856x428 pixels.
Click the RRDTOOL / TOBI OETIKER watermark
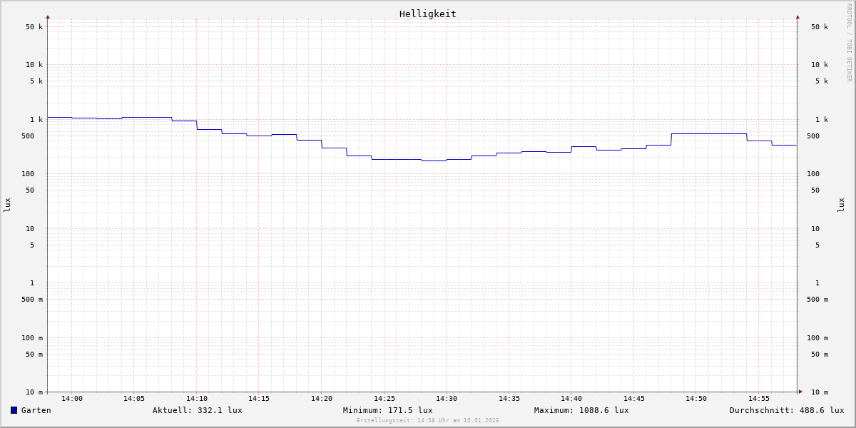[x=849, y=42]
